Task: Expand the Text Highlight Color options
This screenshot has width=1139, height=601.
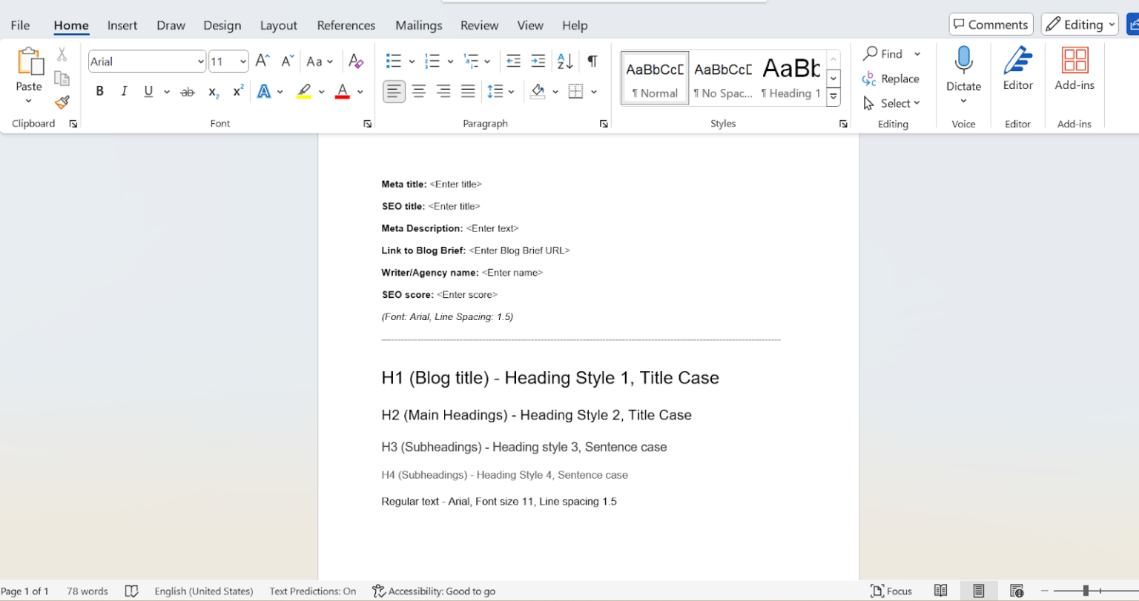Action: 321,91
